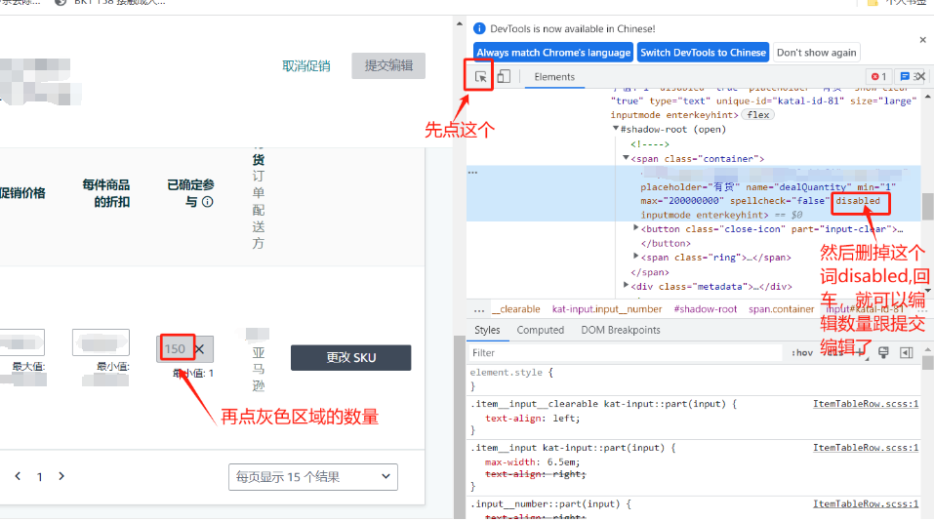Viewport: 934px width, 521px height.
Task: Go to the previous results page arrow
Action: pyautogui.click(x=18, y=476)
